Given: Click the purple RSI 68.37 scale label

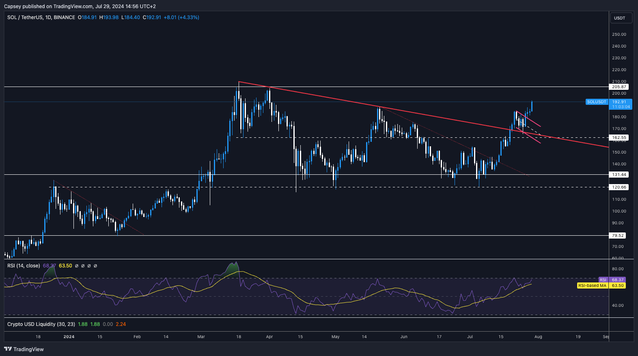Looking at the screenshot, I should 617,280.
